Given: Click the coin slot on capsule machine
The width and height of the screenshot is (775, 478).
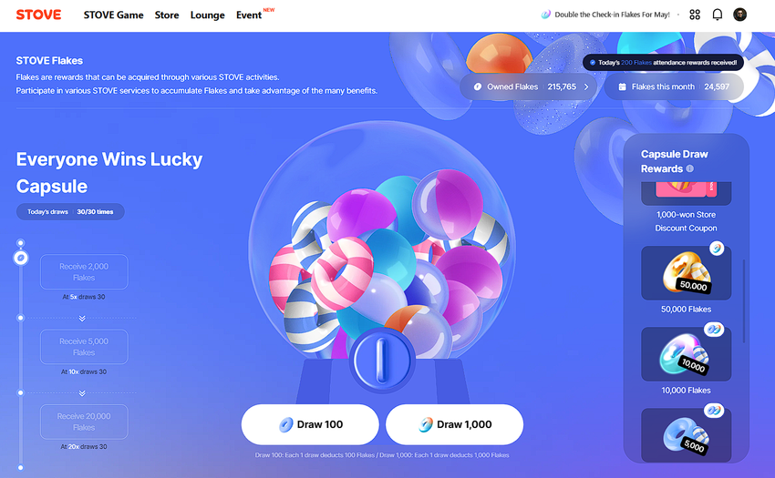Looking at the screenshot, I should (x=381, y=360).
